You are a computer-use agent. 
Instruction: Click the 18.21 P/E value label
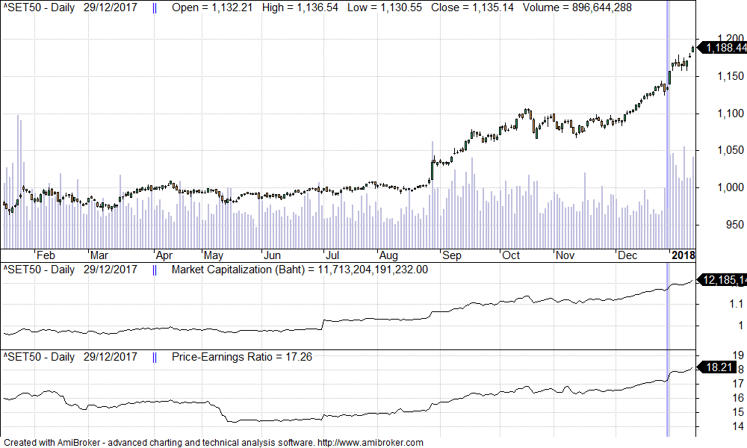(722, 367)
